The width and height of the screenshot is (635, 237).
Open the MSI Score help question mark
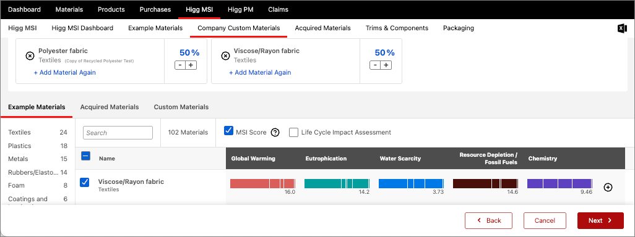(x=275, y=133)
